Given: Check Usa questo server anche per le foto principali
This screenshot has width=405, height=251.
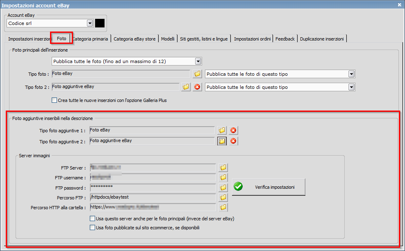Looking at the screenshot, I should [x=93, y=218].
